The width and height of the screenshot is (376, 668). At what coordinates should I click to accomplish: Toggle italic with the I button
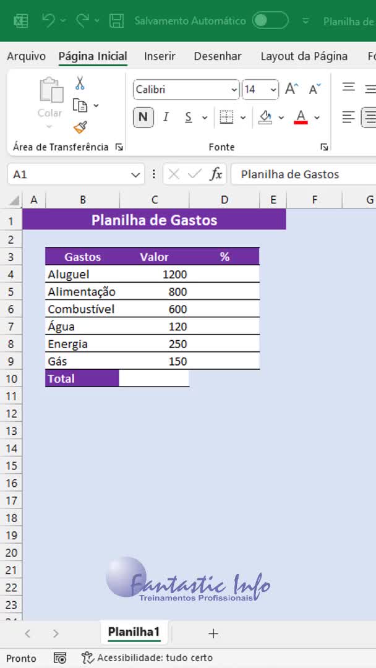pyautogui.click(x=166, y=117)
